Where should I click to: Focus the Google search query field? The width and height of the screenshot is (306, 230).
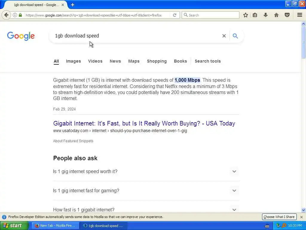(x=137, y=36)
